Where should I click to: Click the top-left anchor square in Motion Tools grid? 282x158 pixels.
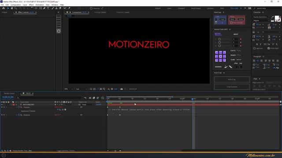[217, 53]
